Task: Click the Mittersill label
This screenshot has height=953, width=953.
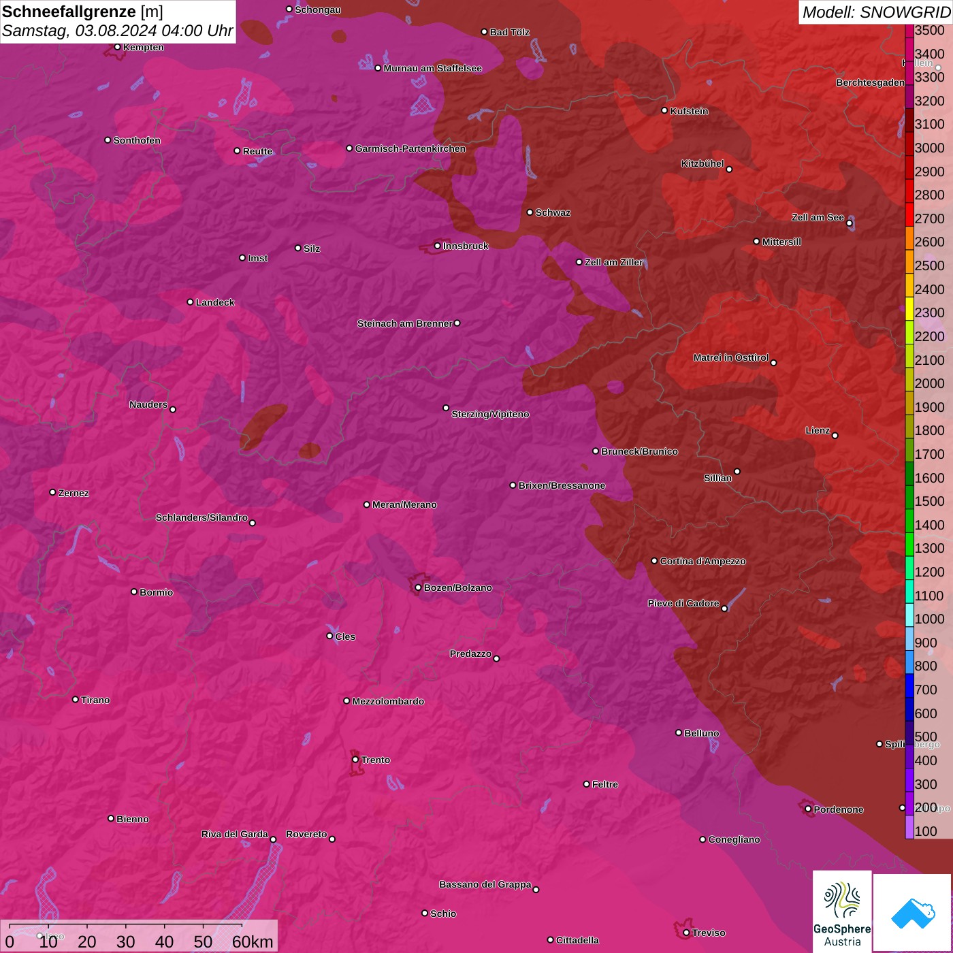Action: pyautogui.click(x=781, y=242)
